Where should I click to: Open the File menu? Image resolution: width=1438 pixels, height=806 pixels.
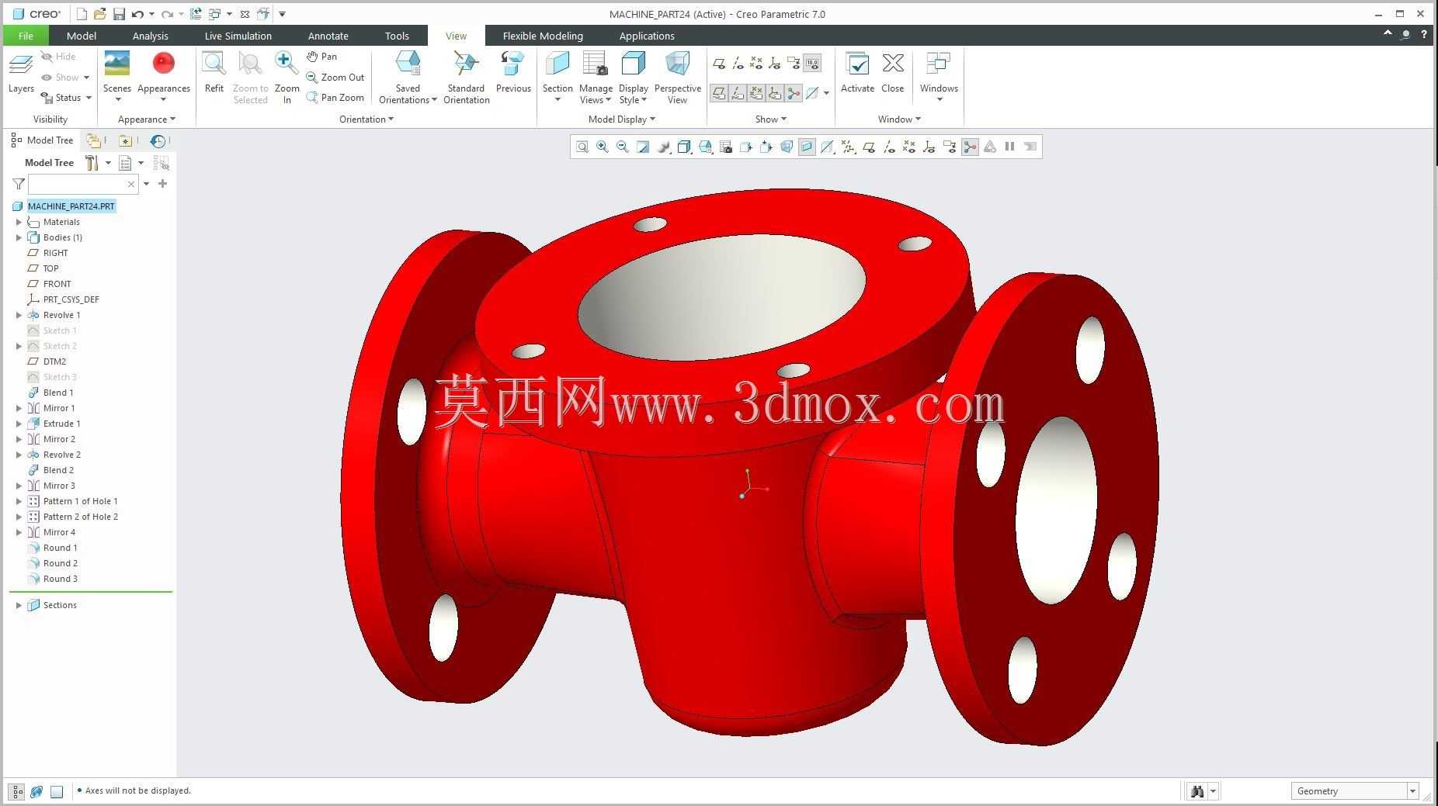[x=26, y=36]
